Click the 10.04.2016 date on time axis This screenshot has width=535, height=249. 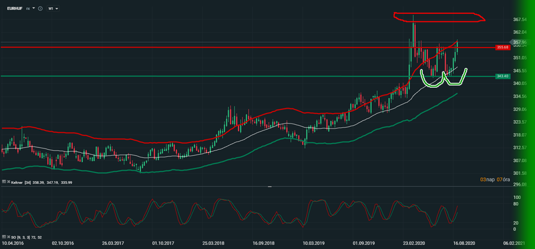(x=13, y=243)
